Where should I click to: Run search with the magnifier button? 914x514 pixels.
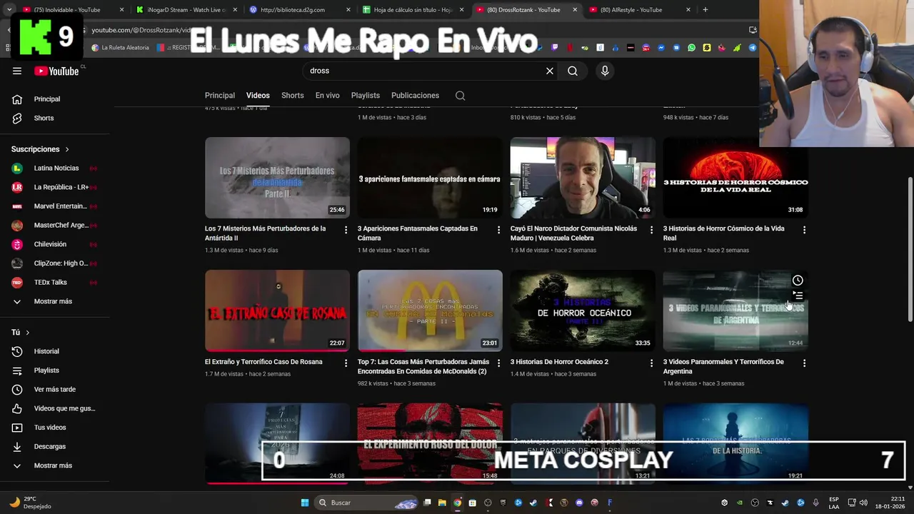(x=573, y=71)
